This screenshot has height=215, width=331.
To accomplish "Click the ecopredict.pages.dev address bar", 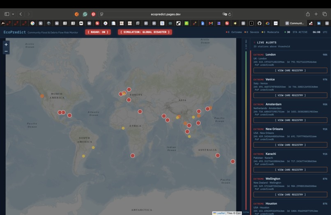I will 165,14.
